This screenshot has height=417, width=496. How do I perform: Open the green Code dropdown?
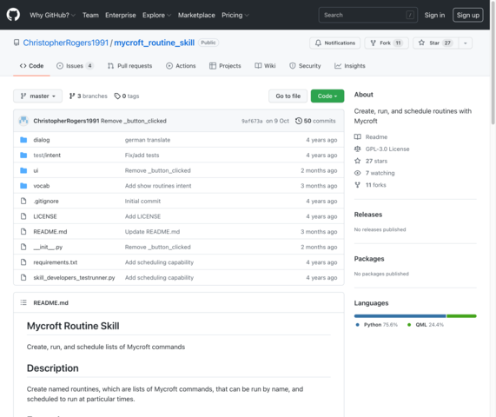(327, 96)
